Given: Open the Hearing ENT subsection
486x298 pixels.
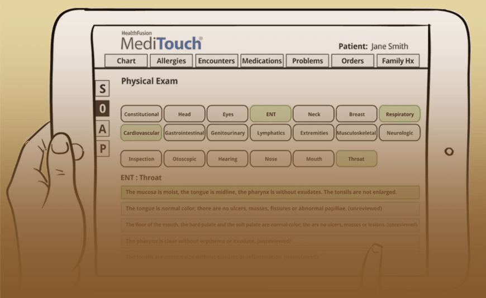Looking at the screenshot, I should (227, 158).
